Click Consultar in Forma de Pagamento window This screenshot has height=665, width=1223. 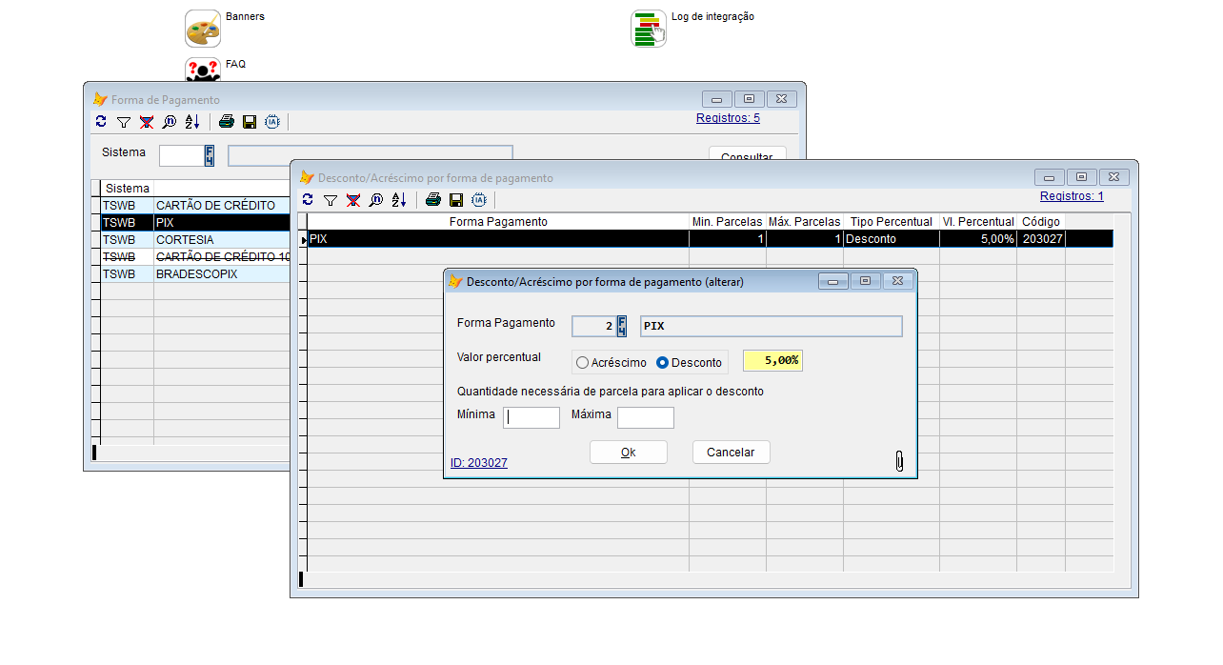[748, 155]
